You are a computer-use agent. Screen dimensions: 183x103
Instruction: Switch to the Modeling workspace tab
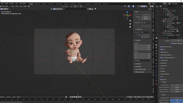tap(37, 4)
